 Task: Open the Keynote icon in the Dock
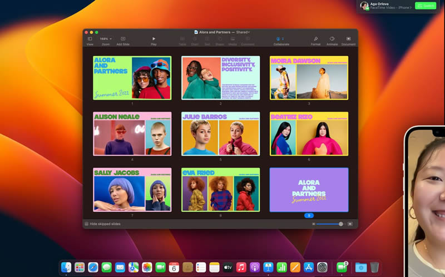(x=268, y=268)
